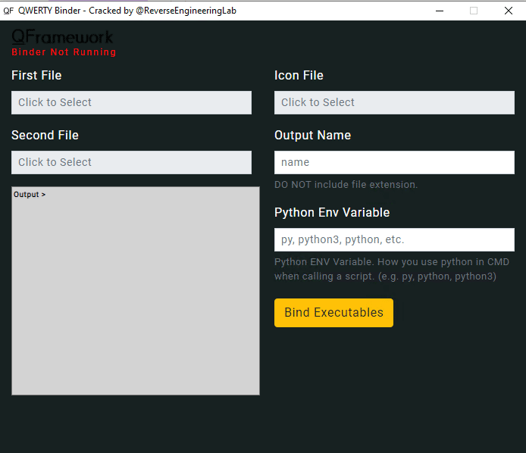Click the disabled maximize window button

click(474, 11)
